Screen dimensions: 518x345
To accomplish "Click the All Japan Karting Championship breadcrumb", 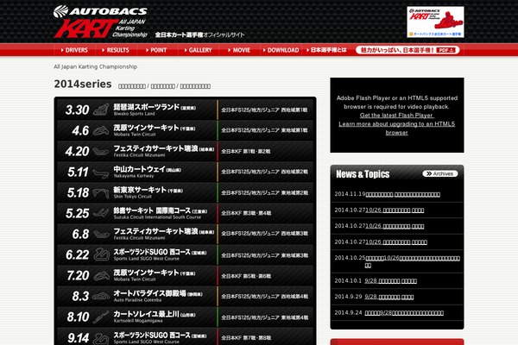I will (x=96, y=66).
